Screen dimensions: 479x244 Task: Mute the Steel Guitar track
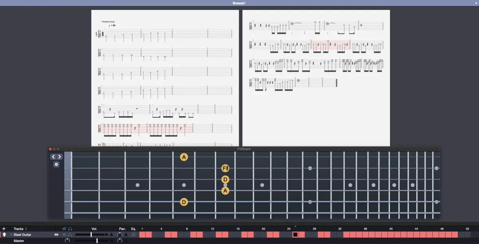[x=64, y=235]
